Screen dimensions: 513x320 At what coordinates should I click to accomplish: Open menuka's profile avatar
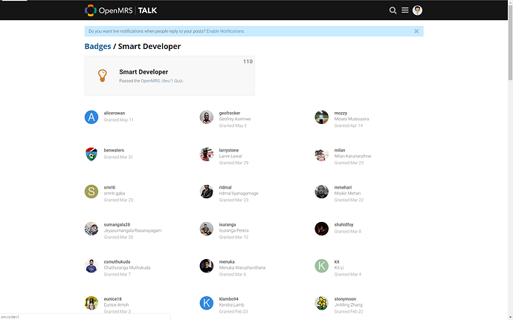pyautogui.click(x=207, y=266)
